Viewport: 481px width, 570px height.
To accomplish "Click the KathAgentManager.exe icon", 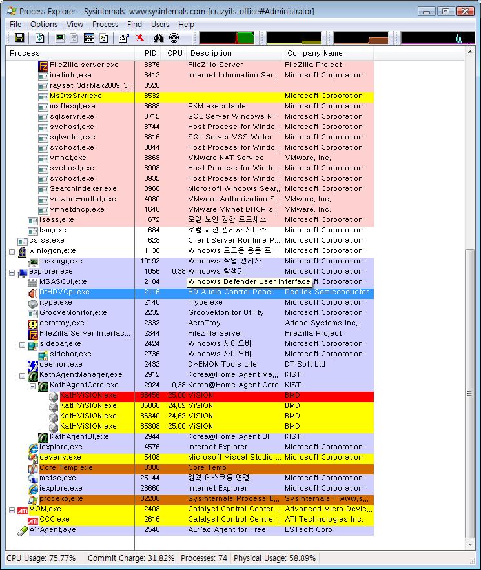I will click(x=33, y=376).
